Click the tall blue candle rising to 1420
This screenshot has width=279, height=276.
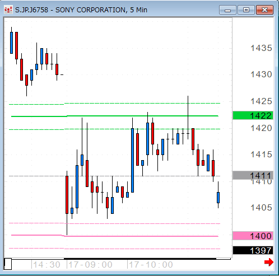[x=132, y=160]
